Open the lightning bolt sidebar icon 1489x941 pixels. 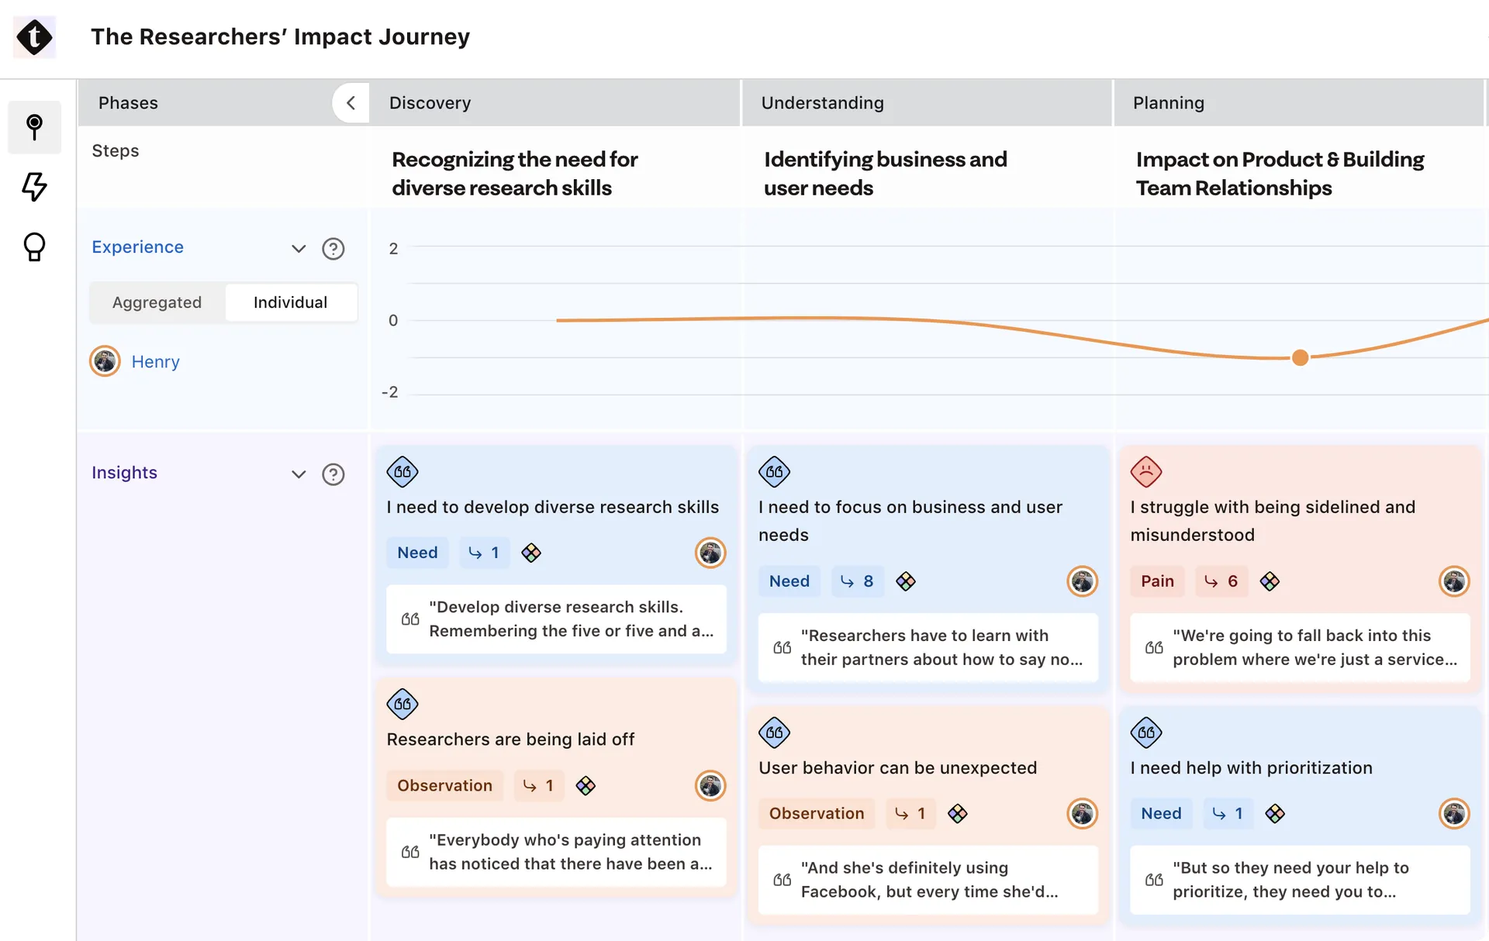[34, 187]
